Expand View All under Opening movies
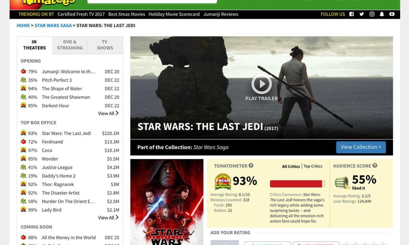The width and height of the screenshot is (409, 245). point(108,113)
